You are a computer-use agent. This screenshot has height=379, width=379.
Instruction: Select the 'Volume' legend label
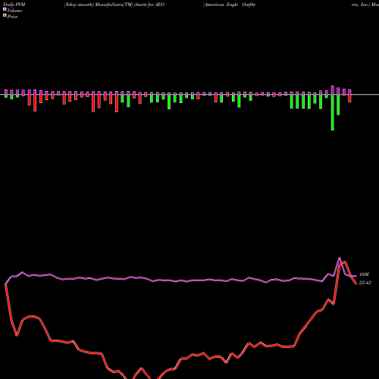(x=14, y=11)
